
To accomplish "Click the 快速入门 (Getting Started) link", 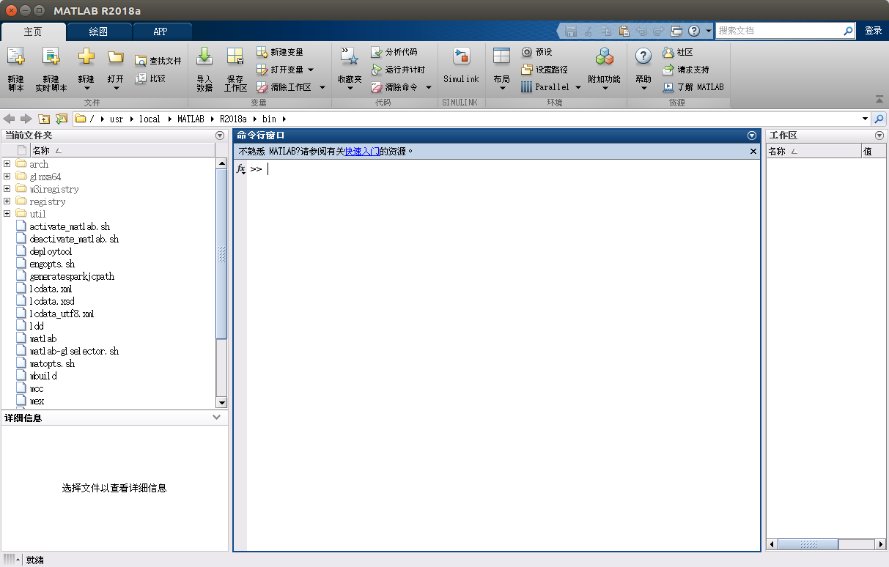I will (362, 151).
